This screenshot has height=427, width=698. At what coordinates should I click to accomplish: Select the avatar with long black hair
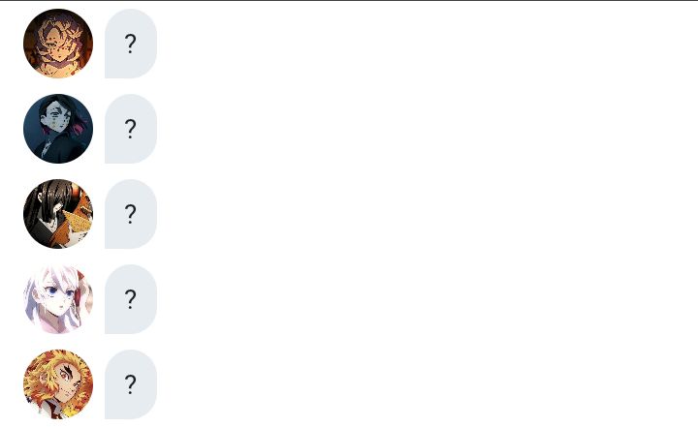(58, 214)
